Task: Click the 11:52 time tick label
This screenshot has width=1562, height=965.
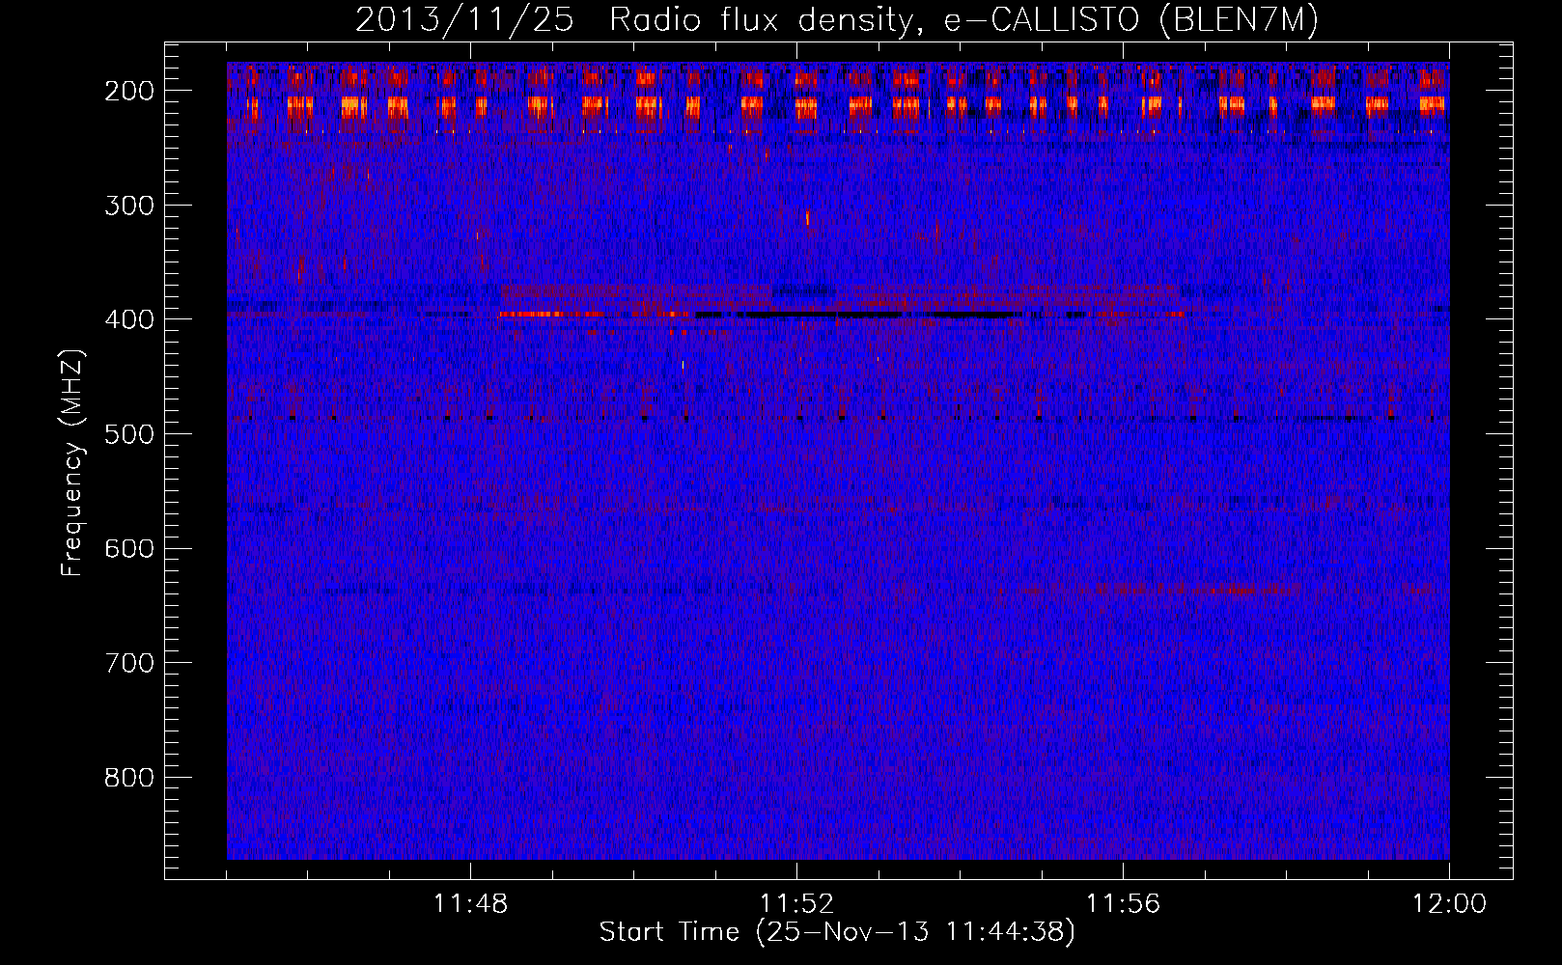Action: click(x=797, y=904)
